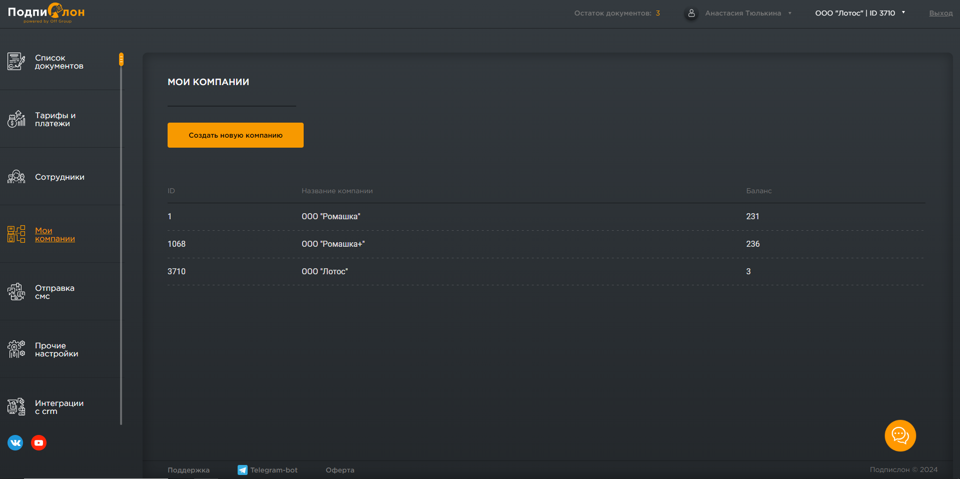Click the Баланс column header
This screenshot has height=479, width=960.
(759, 191)
